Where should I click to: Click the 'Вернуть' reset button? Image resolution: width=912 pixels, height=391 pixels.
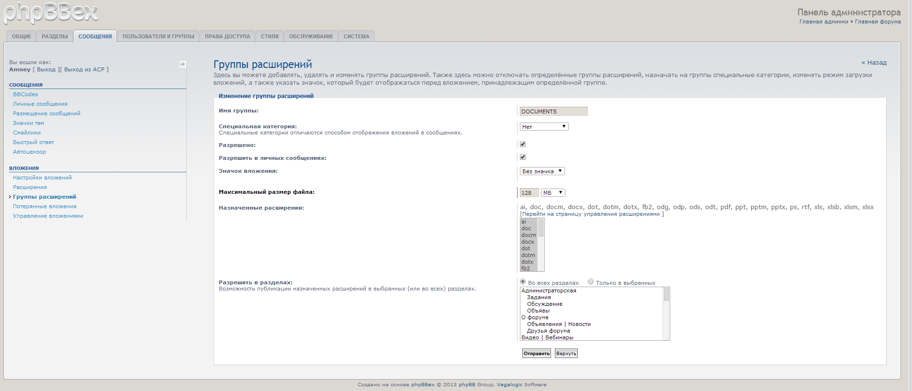[x=566, y=354]
